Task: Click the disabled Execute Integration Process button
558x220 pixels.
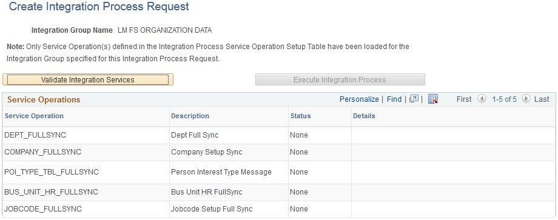Action: 340,79
